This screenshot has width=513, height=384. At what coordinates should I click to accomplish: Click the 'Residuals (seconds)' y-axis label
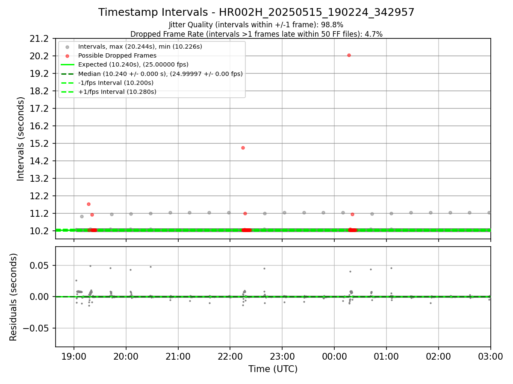tap(14, 297)
